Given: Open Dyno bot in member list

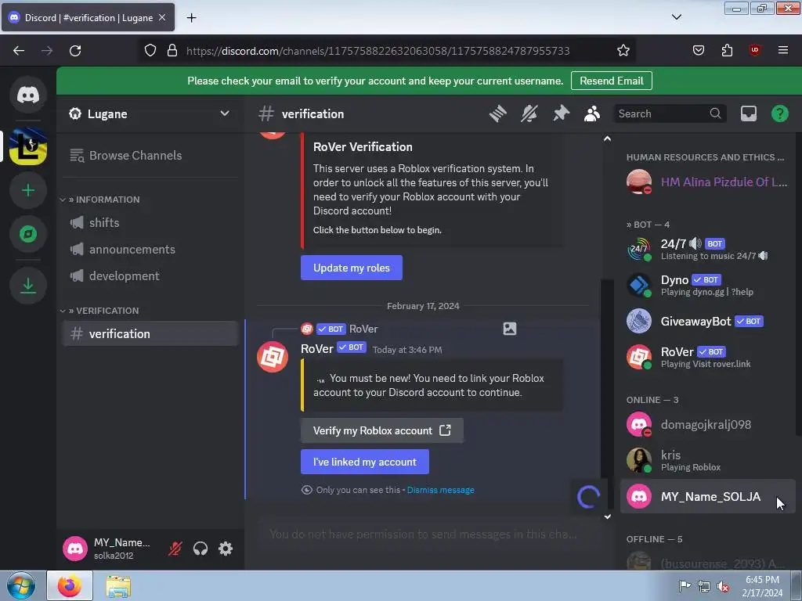Looking at the screenshot, I should (x=707, y=285).
